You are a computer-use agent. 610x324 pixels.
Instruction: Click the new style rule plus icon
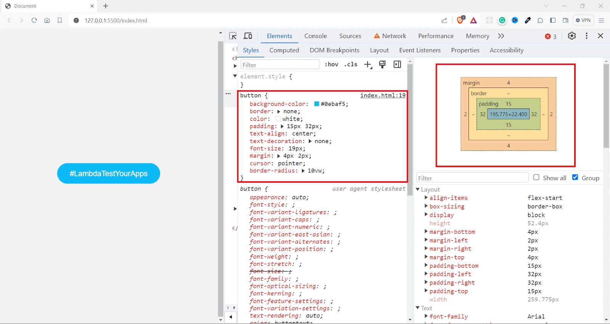click(x=368, y=65)
